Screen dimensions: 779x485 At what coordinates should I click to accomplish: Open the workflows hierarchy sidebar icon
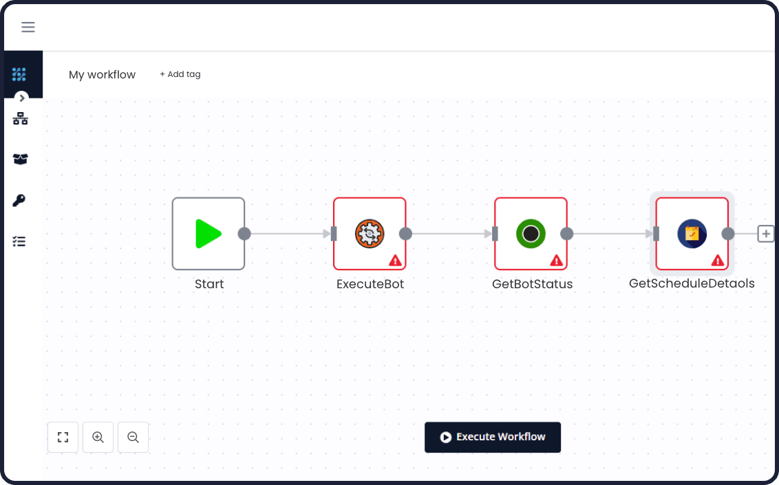[x=21, y=118]
